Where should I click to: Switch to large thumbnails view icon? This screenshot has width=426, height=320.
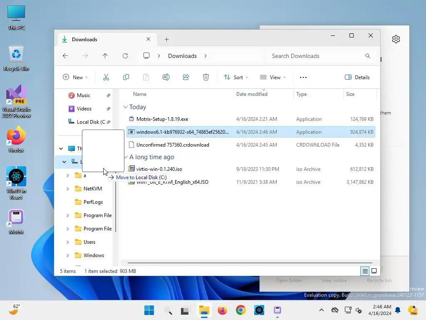click(x=374, y=271)
